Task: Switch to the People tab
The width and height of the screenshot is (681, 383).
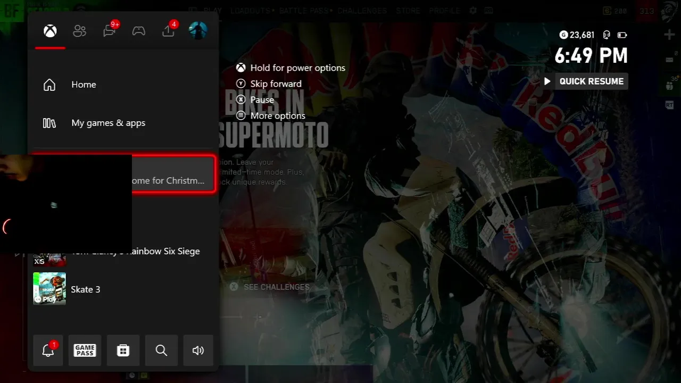Action: pos(79,31)
